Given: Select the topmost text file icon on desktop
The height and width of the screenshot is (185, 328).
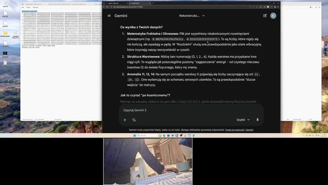Looking at the screenshot, I should (x=5, y=5).
